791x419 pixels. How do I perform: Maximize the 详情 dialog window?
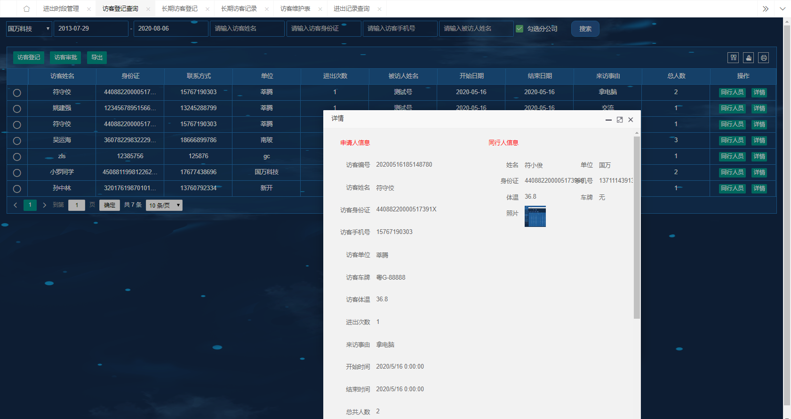(620, 120)
